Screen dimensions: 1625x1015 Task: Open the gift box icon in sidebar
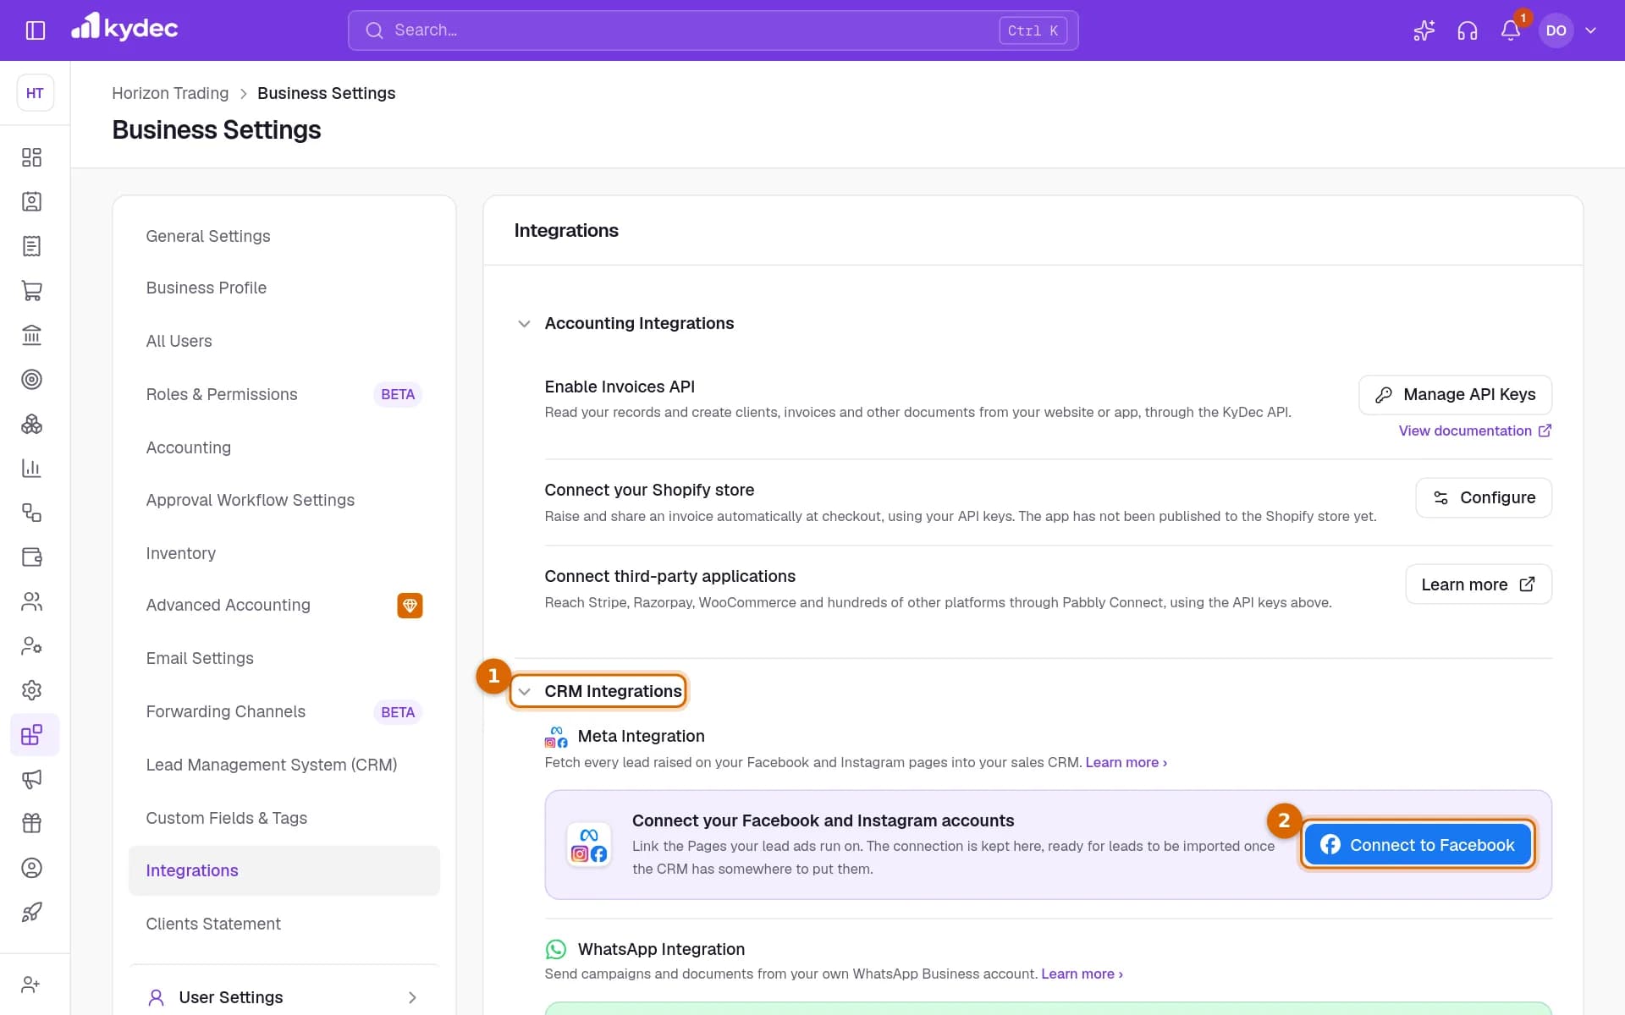31,824
